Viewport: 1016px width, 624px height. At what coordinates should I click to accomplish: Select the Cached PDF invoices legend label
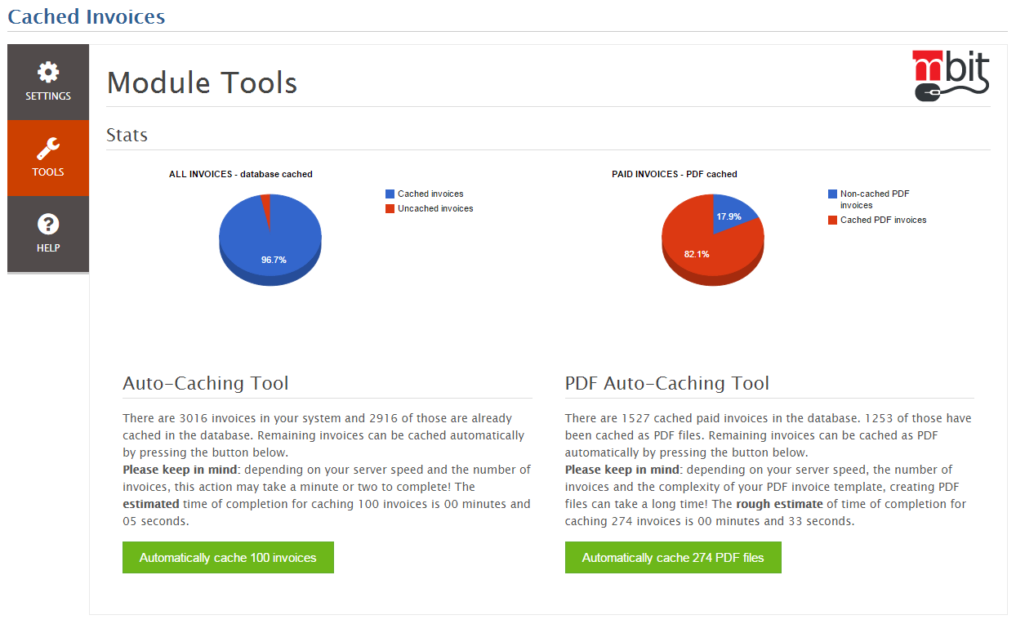click(883, 221)
